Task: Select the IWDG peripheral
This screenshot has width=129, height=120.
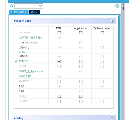Action: click(23, 66)
